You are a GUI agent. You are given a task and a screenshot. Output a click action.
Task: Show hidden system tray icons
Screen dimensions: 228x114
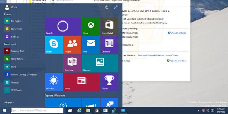coord(199,110)
